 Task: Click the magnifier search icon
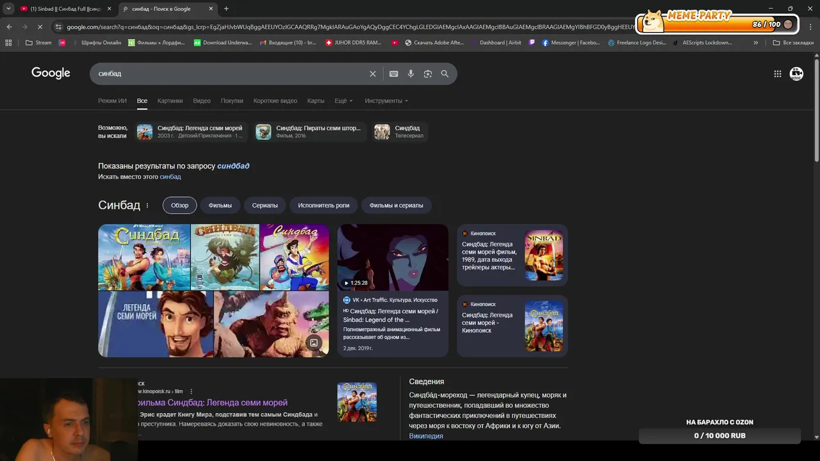445,74
